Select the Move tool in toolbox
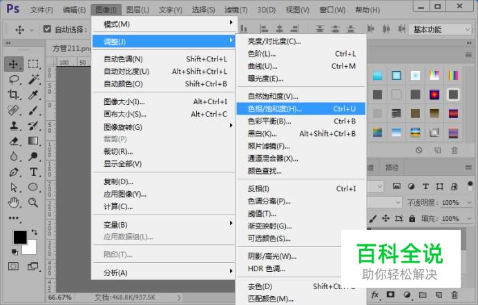Image resolution: width=478 pixels, height=305 pixels. (13, 64)
